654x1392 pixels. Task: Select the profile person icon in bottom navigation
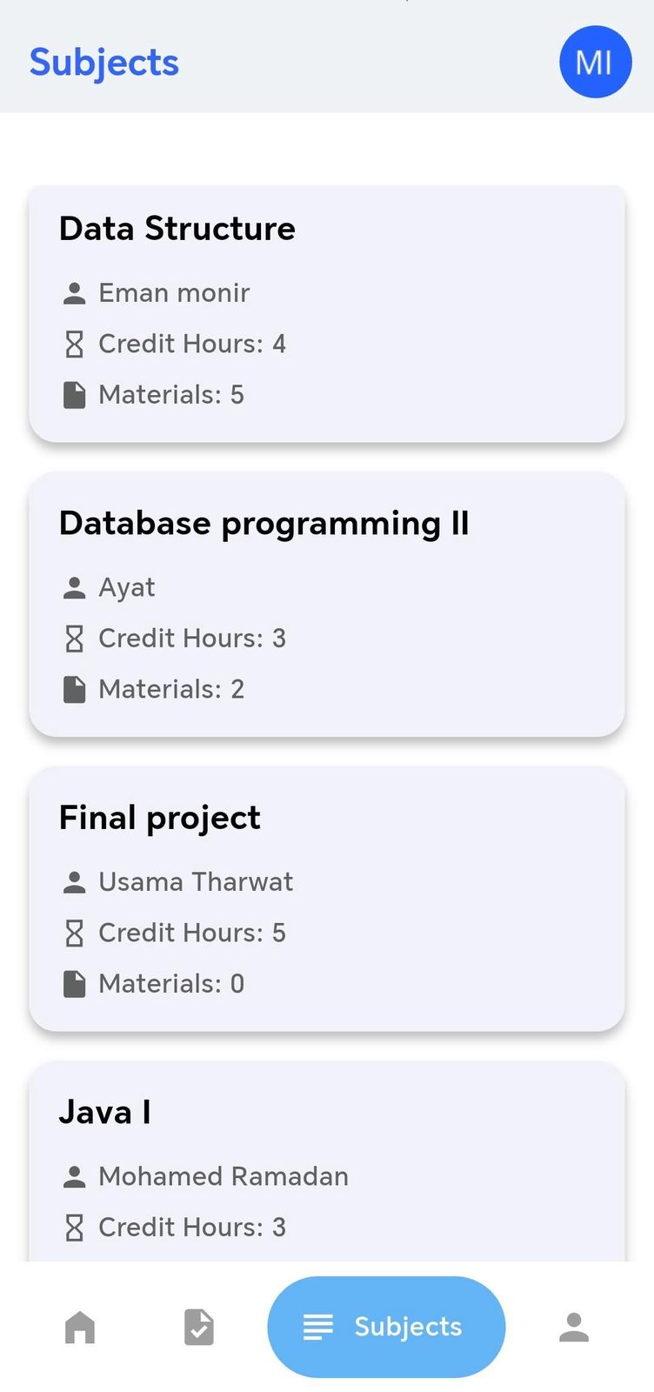pos(574,1327)
